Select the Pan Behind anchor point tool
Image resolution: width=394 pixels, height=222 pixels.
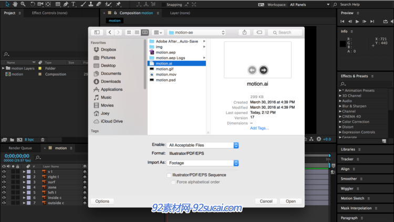tap(48, 4)
